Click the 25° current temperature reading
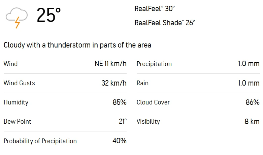 [x=48, y=15]
